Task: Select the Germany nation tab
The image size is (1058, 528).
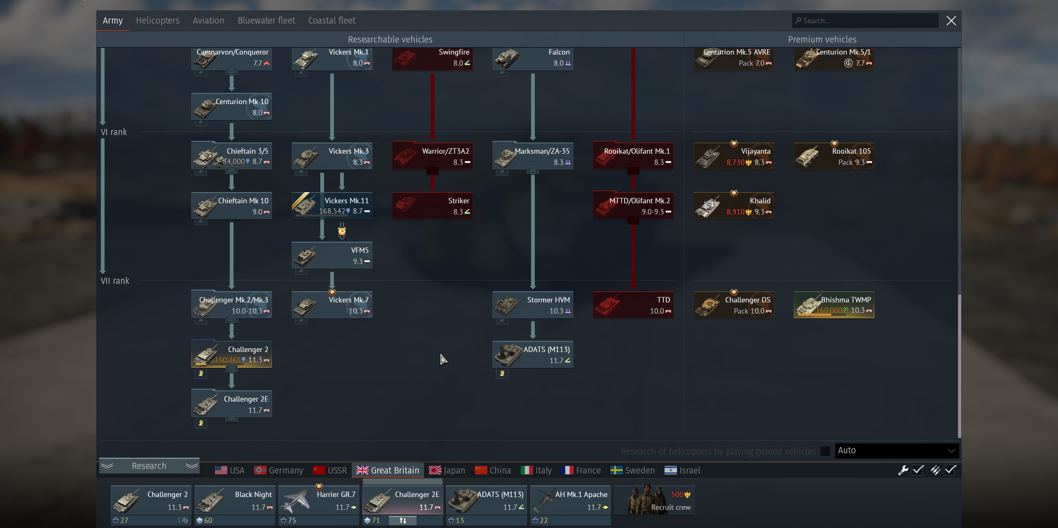Action: point(279,471)
